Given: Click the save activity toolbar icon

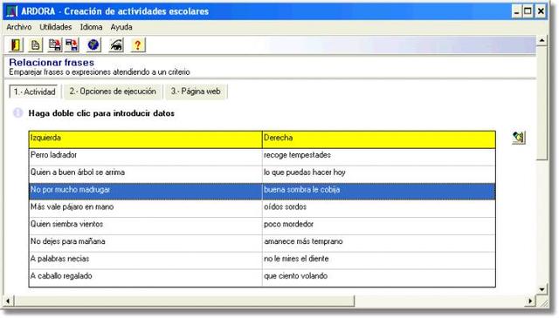Looking at the screenshot, I should [x=55, y=45].
